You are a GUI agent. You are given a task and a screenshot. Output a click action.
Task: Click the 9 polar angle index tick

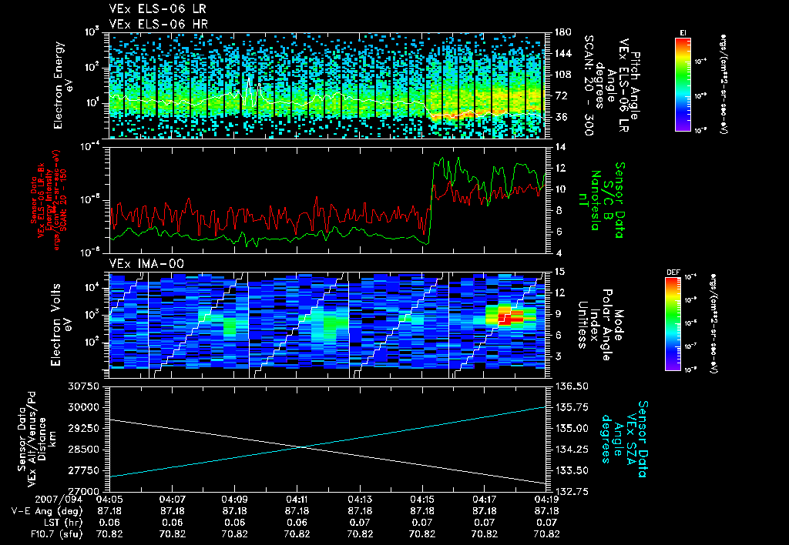click(x=558, y=314)
